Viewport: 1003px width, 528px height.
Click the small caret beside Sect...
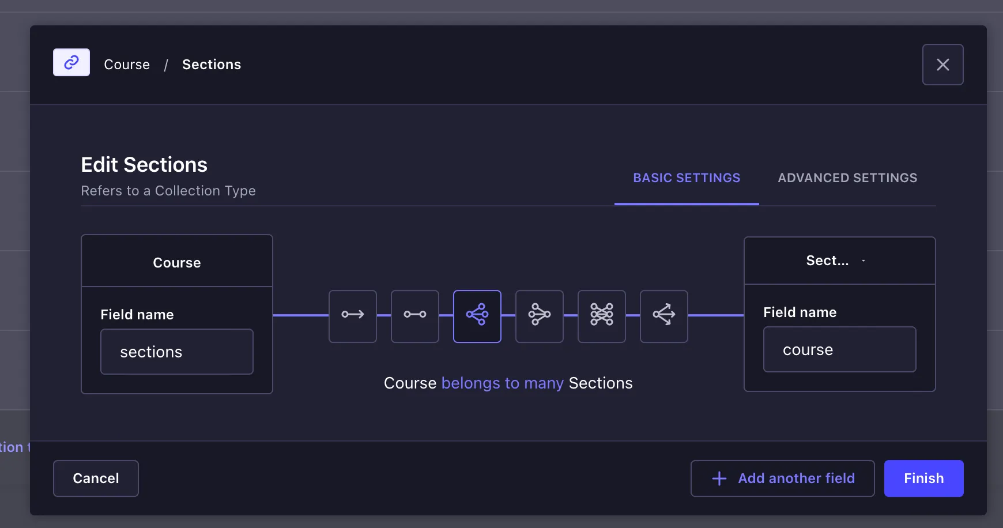[x=863, y=261]
